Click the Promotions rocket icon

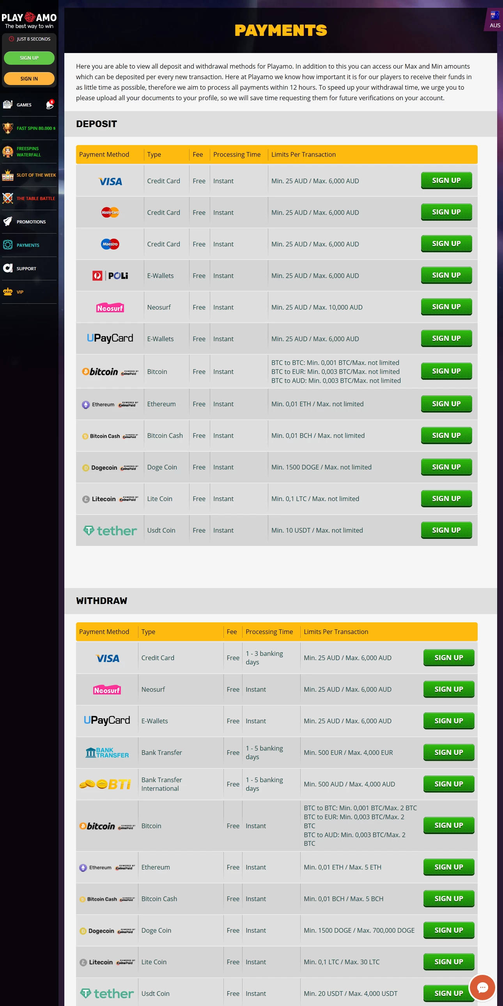[x=8, y=222]
